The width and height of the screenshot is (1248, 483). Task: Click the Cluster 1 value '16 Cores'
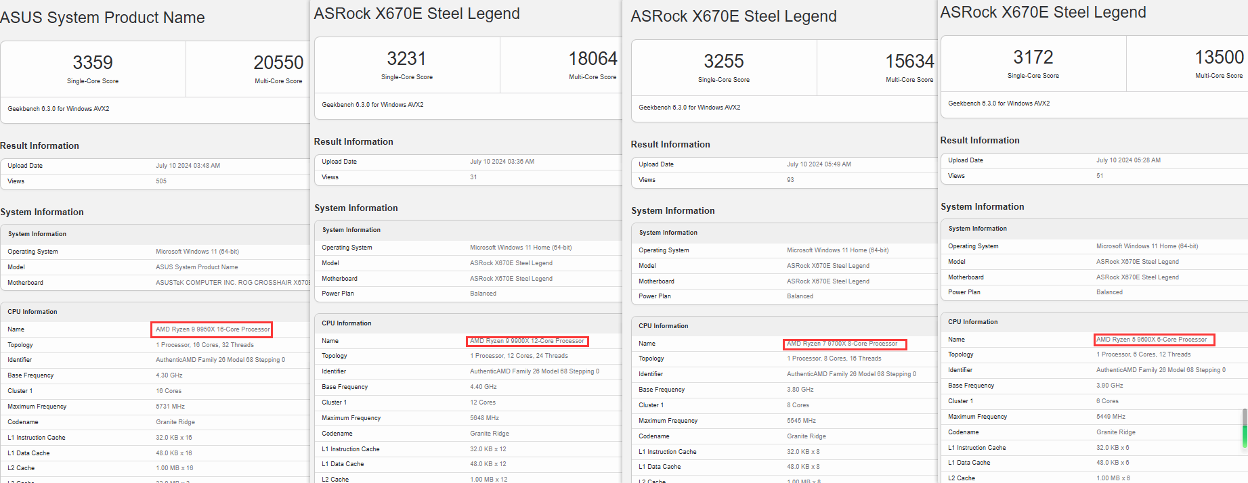tap(169, 391)
